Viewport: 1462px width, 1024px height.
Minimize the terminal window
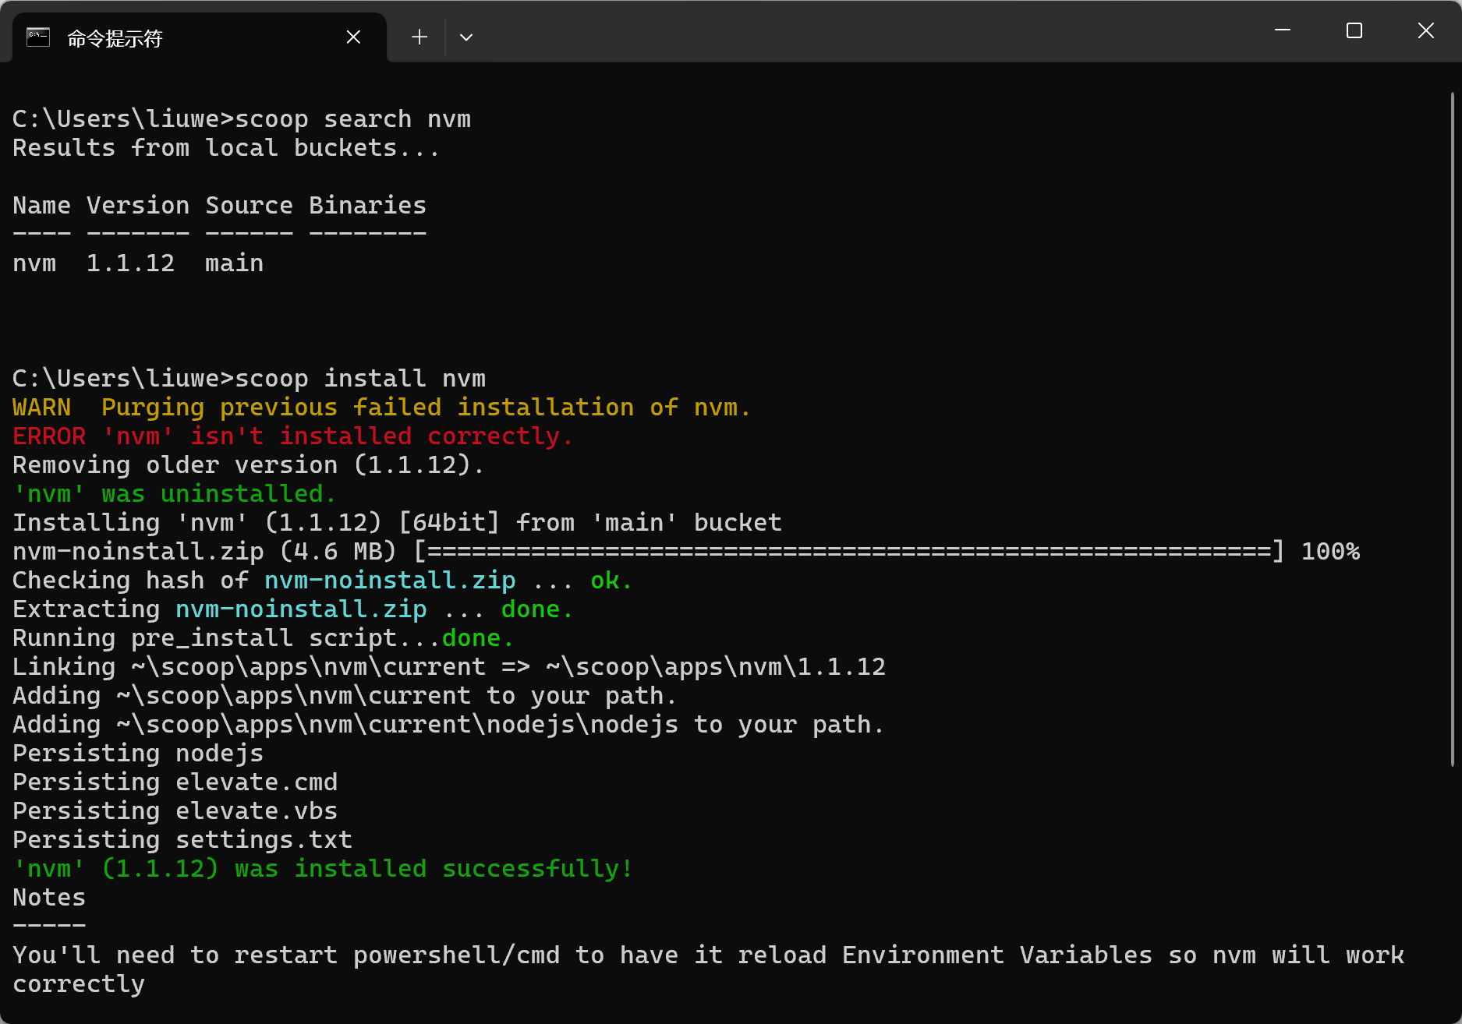point(1283,30)
